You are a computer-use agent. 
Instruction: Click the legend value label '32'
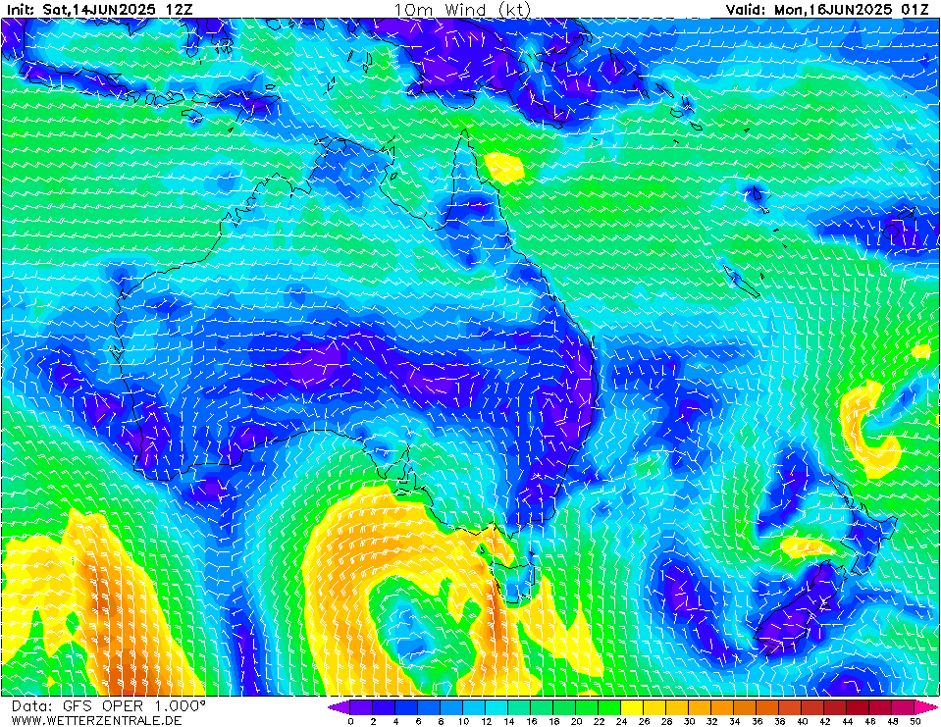[x=711, y=721]
